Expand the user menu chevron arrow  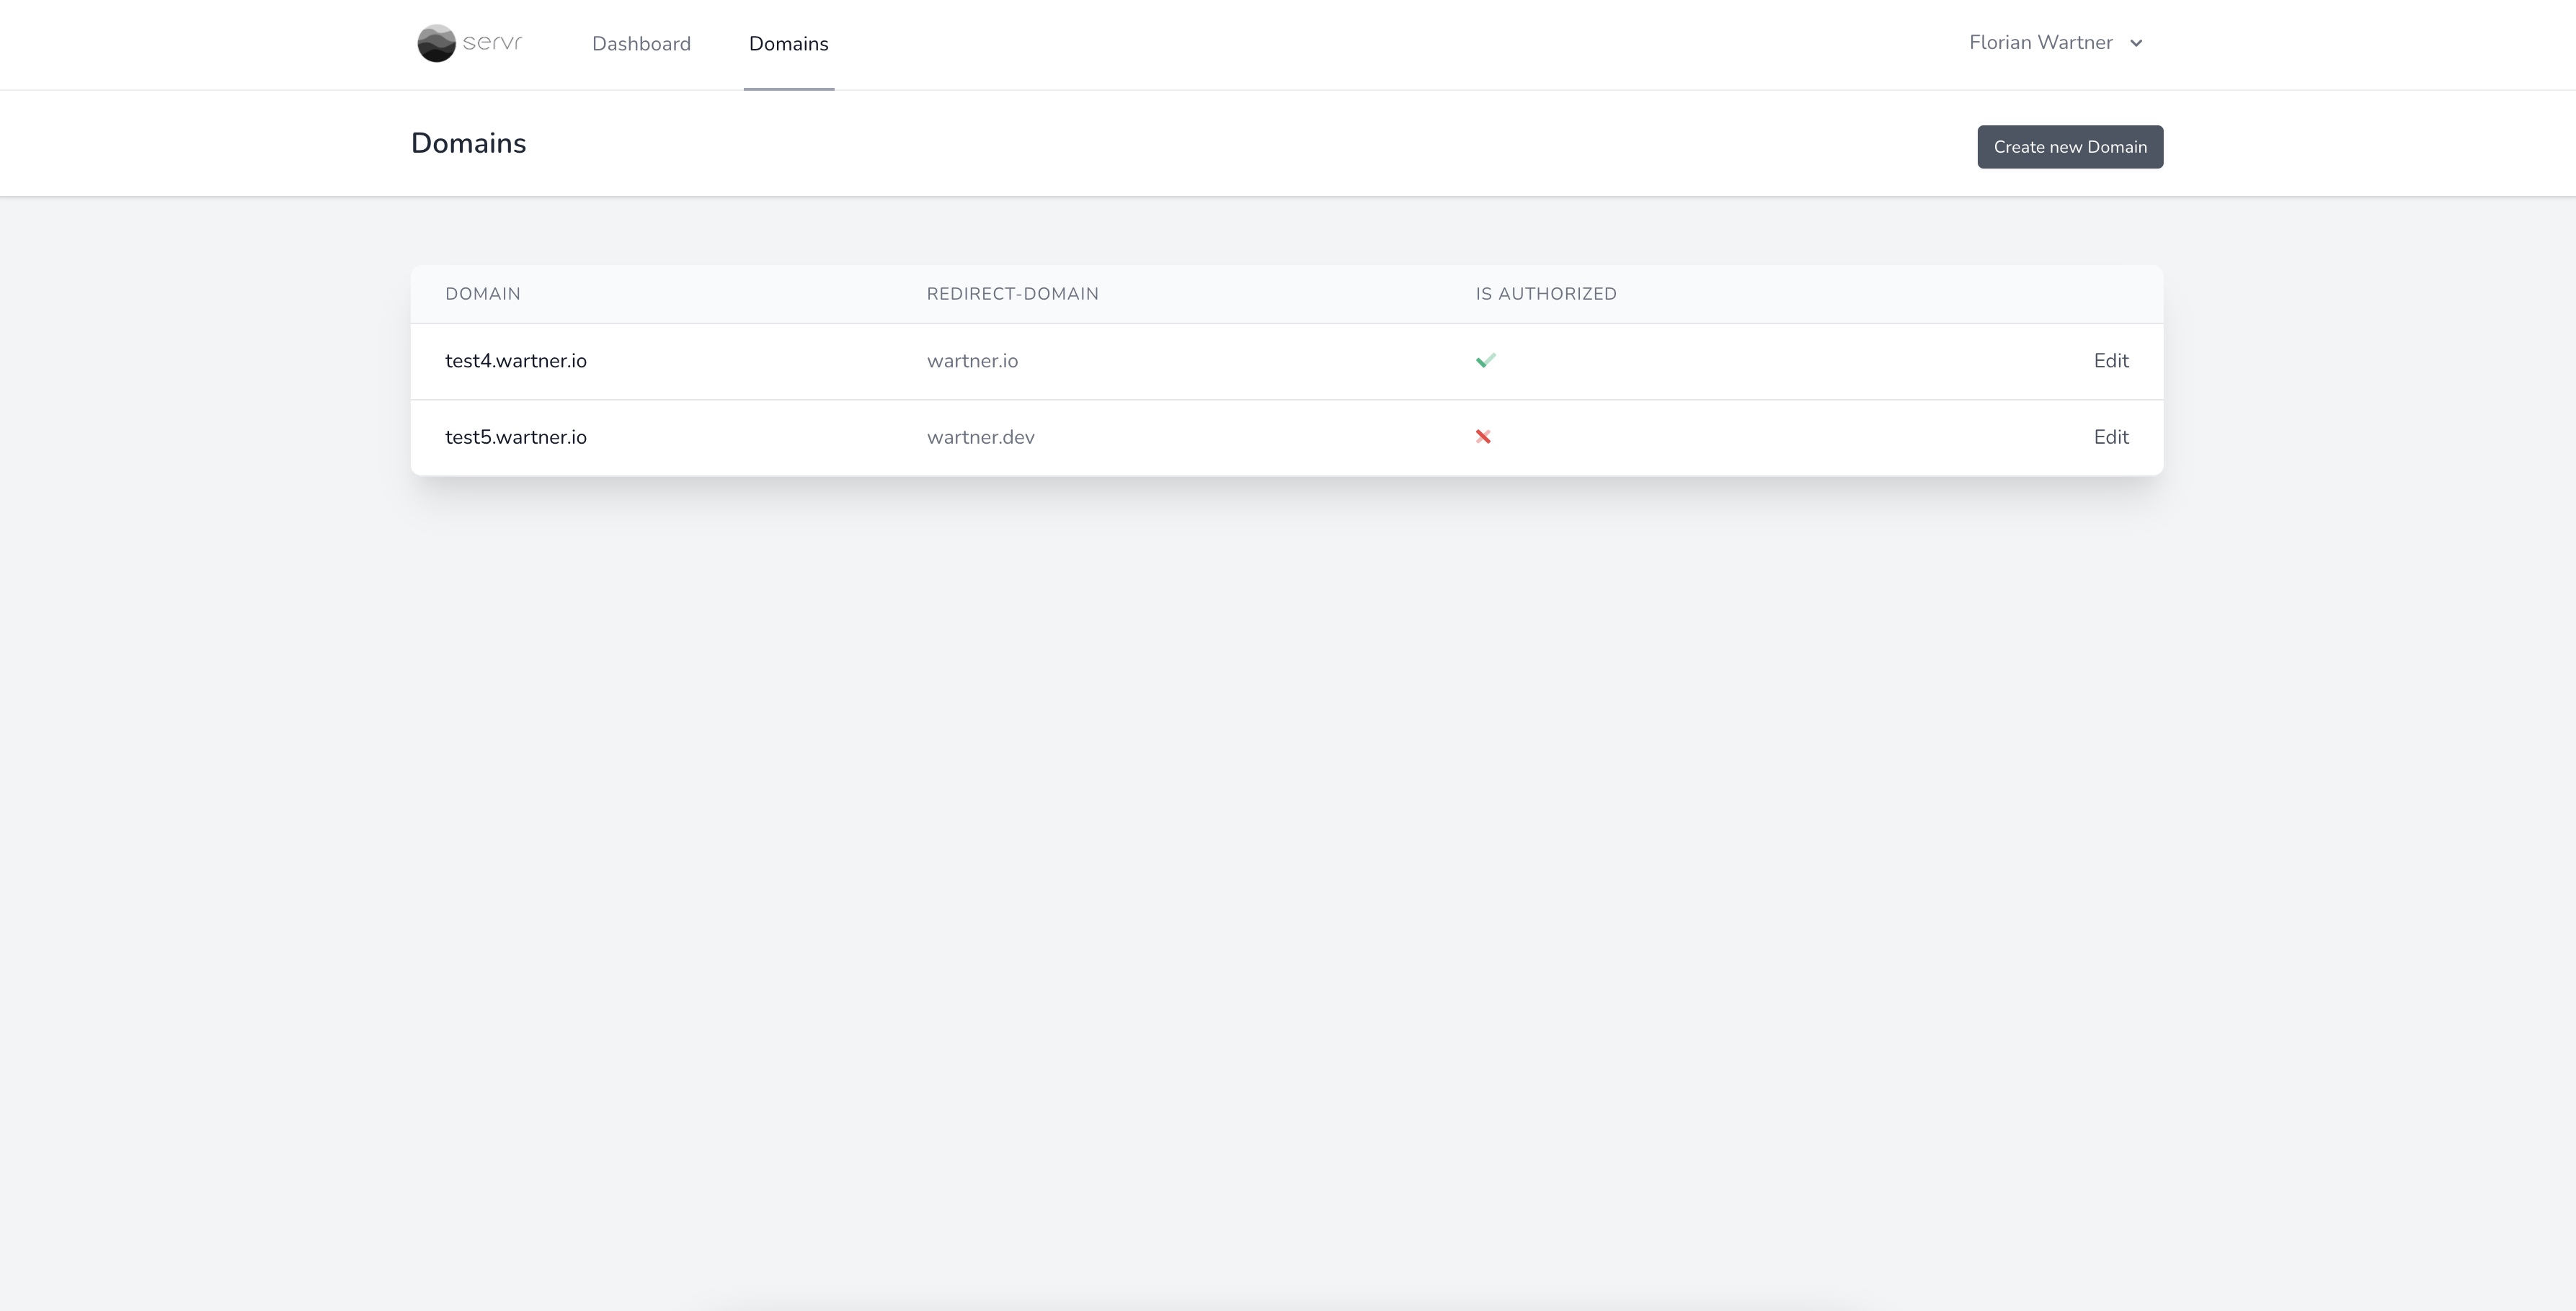tap(2136, 43)
